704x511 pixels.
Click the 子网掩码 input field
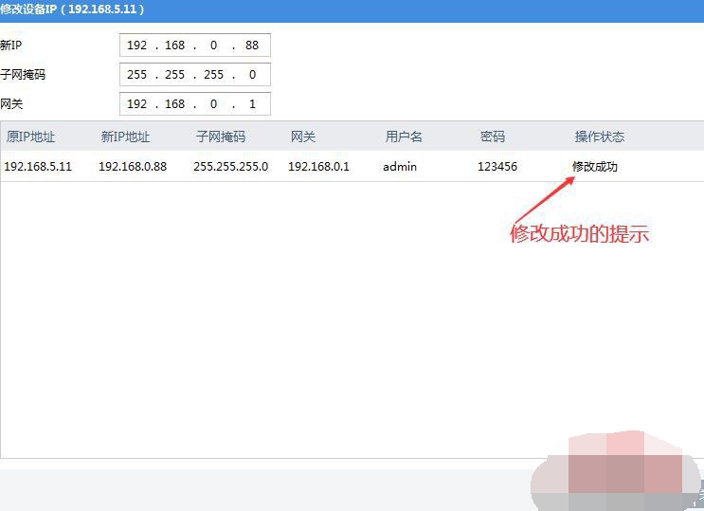195,74
